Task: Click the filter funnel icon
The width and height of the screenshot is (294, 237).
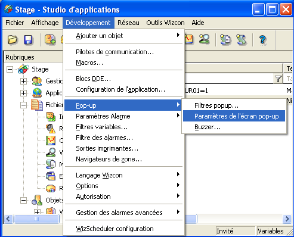Action: 278,79
